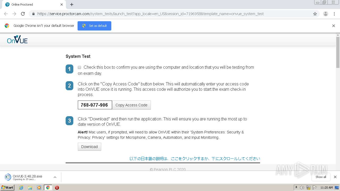Viewport: 340px width, 191px height.
Task: Open the Chrome profile avatar
Action: (x=326, y=14)
